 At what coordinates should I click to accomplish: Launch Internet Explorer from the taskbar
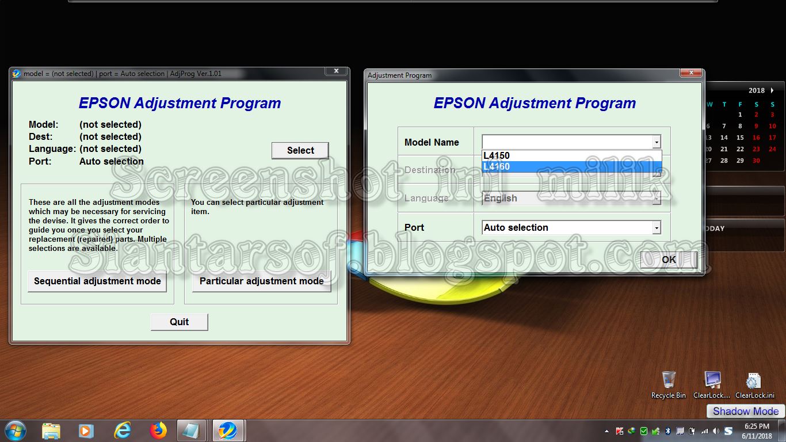[x=122, y=430]
